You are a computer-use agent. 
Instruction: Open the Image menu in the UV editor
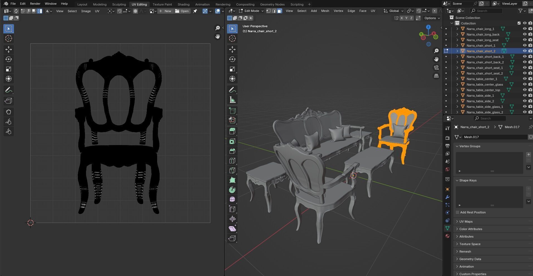[x=86, y=11]
